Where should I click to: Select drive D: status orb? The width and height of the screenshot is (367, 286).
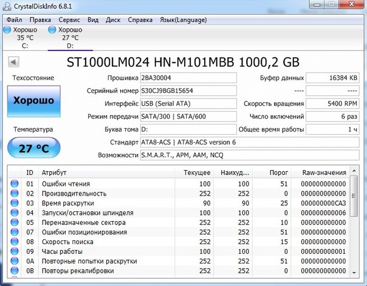tap(52, 29)
